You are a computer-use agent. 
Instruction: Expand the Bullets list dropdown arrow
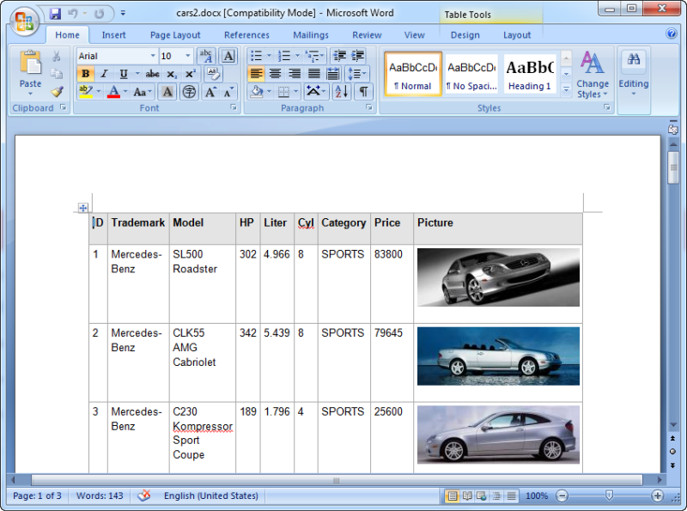(269, 56)
